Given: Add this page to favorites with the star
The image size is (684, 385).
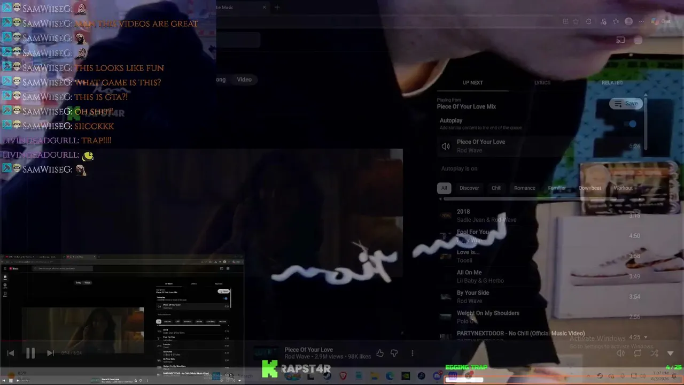Looking at the screenshot, I should (x=576, y=21).
